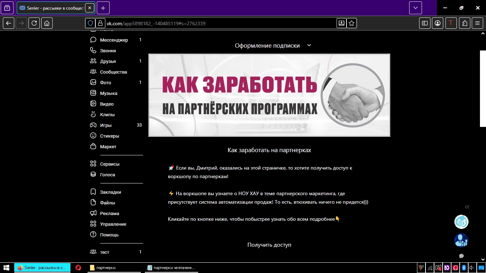Viewport: 486px width, 273px height.
Task: Open the VK community chat bubble widget
Action: pyautogui.click(x=461, y=256)
